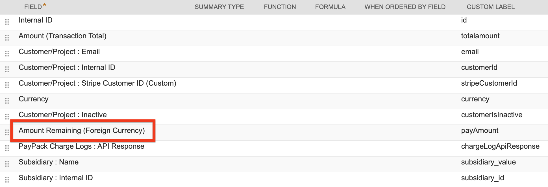Viewport: 548px width, 187px height.
Task: Click drag handle for Amount (Transaction Total)
Action: (7, 38)
